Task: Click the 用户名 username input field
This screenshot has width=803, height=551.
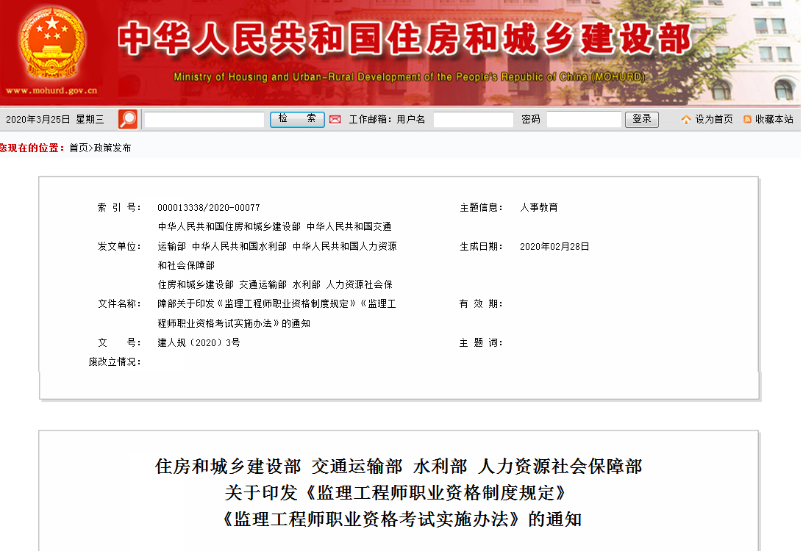Action: (473, 120)
